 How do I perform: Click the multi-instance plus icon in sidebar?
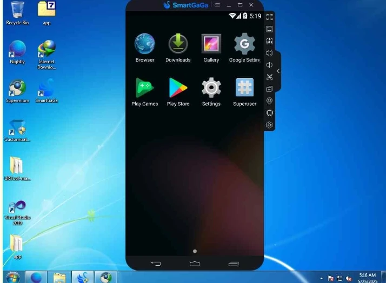[x=270, y=89]
